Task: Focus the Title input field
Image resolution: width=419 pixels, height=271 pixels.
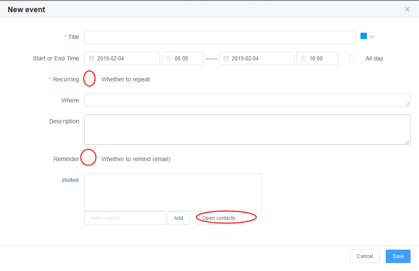Action: point(220,37)
